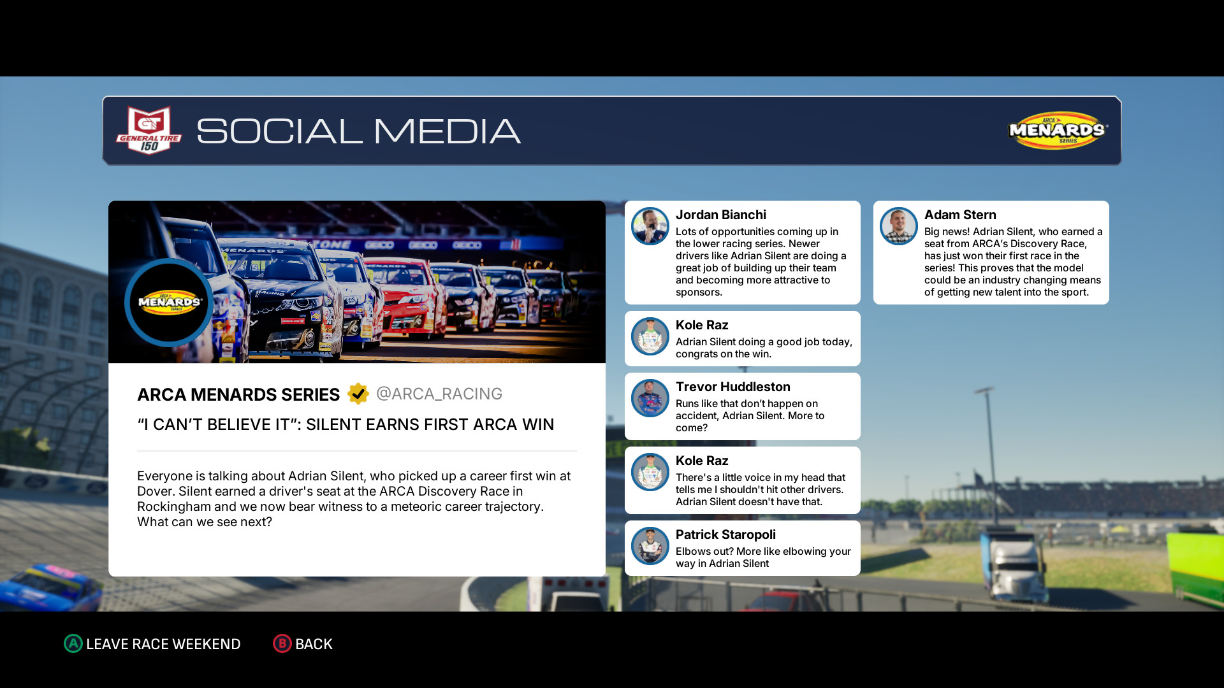Click the lined-up race cars banner photo
The height and width of the screenshot is (688, 1224).
(408, 282)
